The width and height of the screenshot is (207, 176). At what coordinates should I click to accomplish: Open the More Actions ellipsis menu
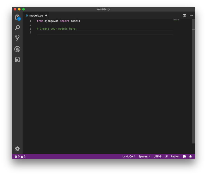click(x=191, y=15)
